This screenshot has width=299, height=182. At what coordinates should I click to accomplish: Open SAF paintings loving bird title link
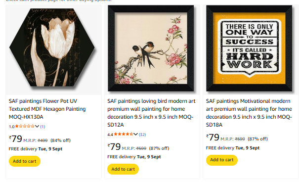(151, 113)
